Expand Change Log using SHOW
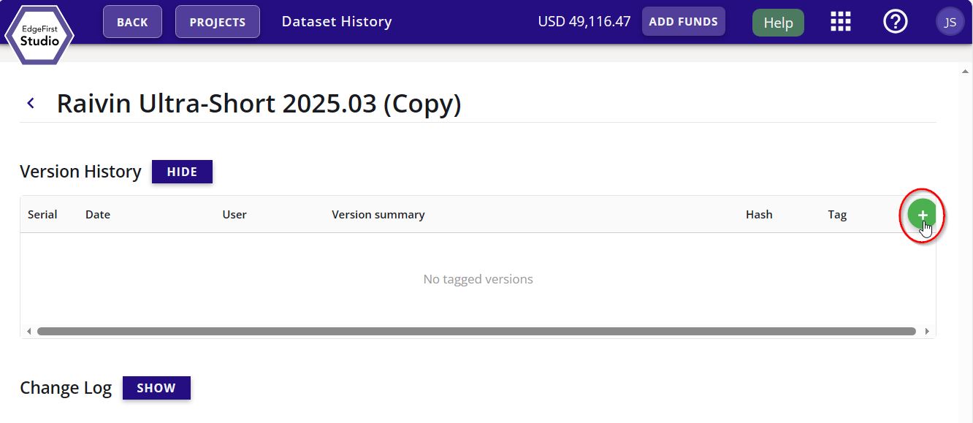 click(156, 387)
